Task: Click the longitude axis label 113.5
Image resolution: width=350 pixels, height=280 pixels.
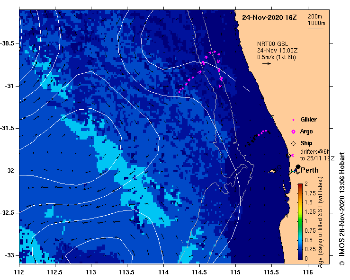Action: click(x=127, y=272)
